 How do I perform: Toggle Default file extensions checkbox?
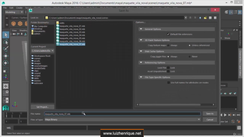point(168,34)
